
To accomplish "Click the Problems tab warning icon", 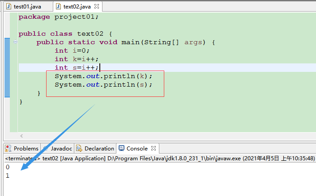I will [x=8, y=148].
